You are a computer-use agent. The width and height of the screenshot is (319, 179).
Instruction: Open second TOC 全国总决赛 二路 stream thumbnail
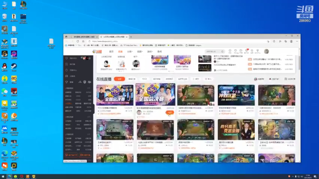click(x=155, y=94)
